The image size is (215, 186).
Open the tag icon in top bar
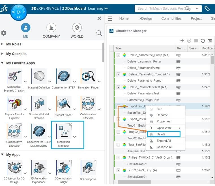coord(207,8)
